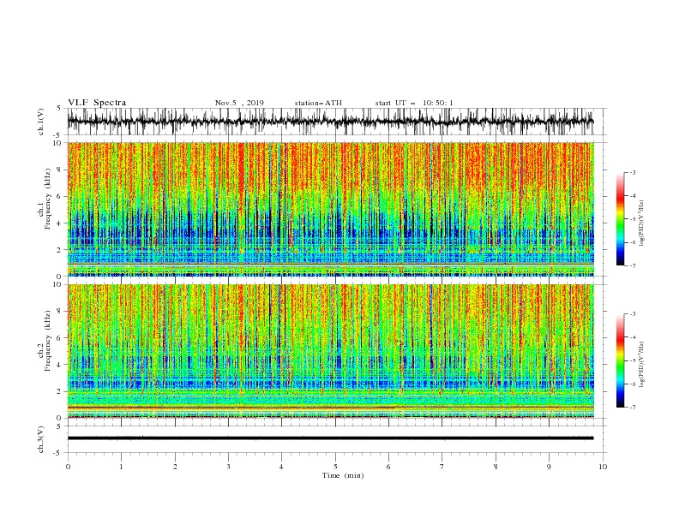Click the time axis tick label "9"
The width and height of the screenshot is (679, 524).
point(549,467)
